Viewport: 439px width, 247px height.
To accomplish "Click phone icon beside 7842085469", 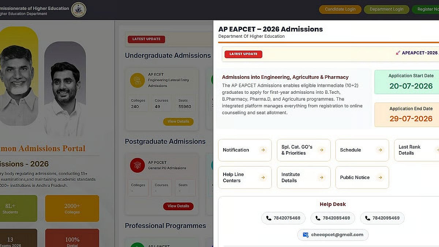I will (318, 218).
